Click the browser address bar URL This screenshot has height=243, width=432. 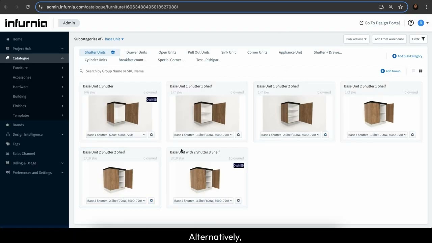(x=112, y=7)
